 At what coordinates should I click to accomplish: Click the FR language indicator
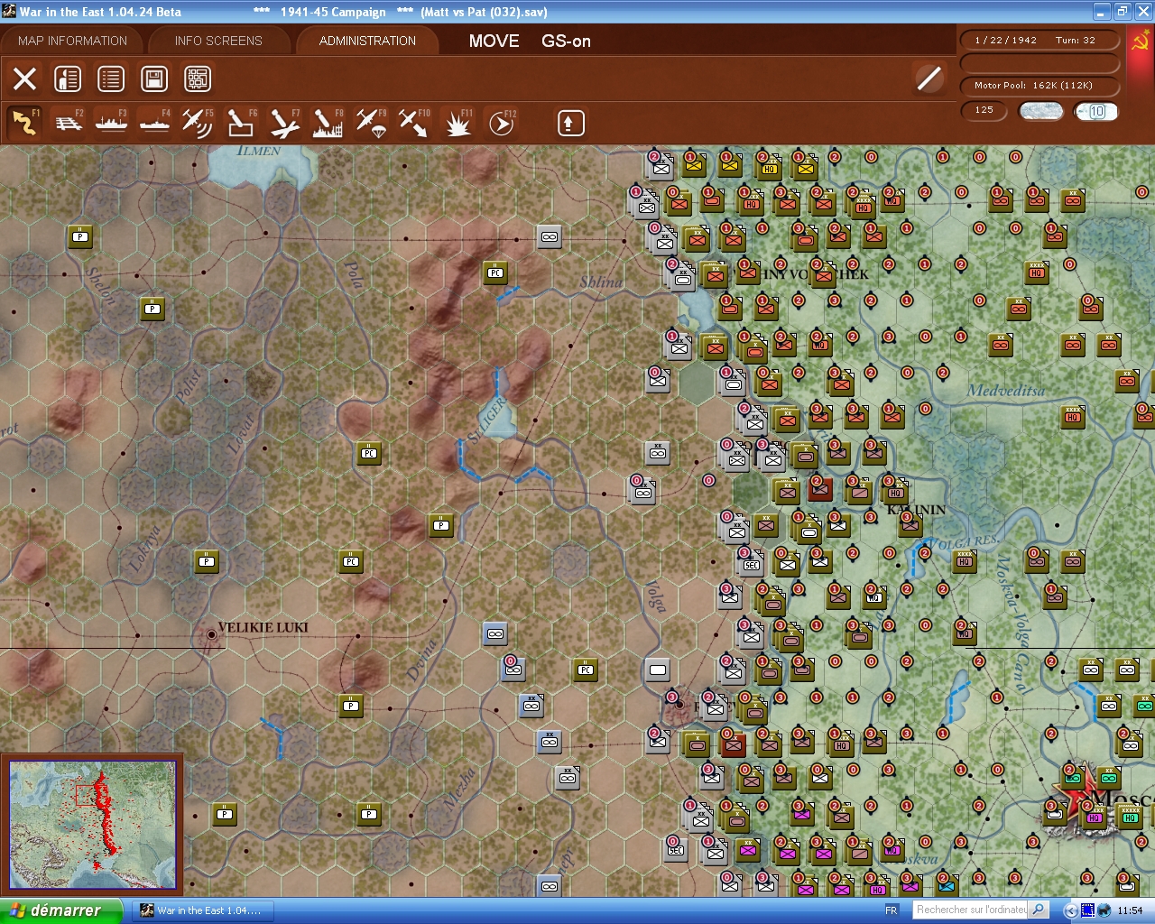pyautogui.click(x=892, y=910)
